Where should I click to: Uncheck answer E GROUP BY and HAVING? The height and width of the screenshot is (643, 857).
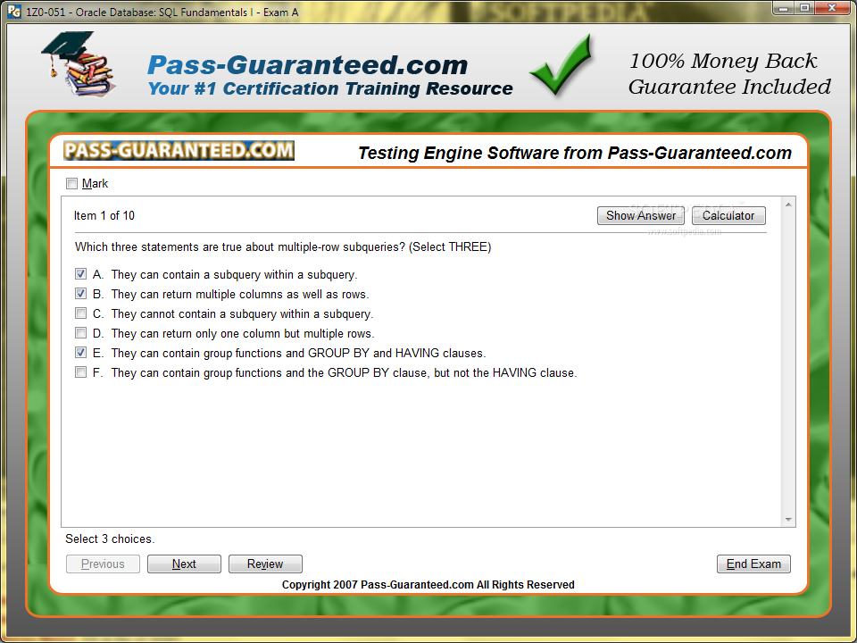coord(81,353)
